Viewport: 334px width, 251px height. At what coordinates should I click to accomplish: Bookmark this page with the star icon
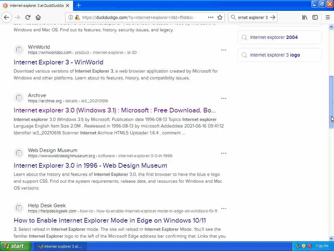[x=220, y=18]
